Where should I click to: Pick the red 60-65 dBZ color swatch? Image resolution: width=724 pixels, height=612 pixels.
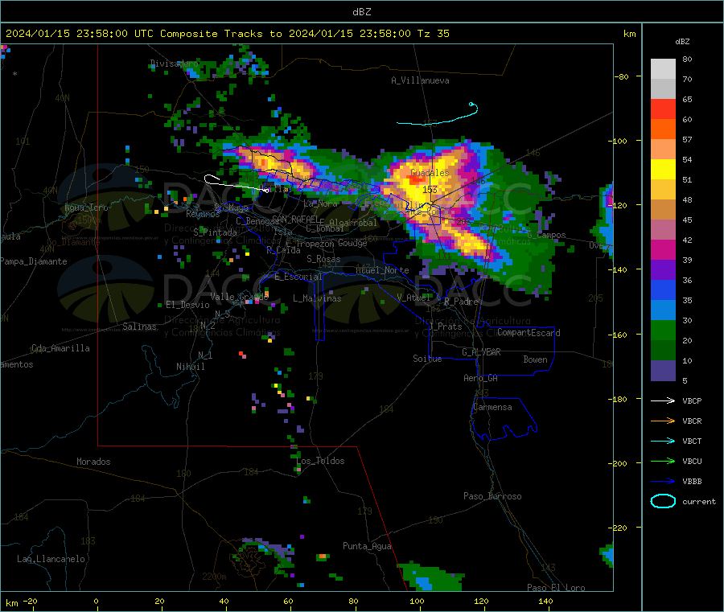point(663,109)
